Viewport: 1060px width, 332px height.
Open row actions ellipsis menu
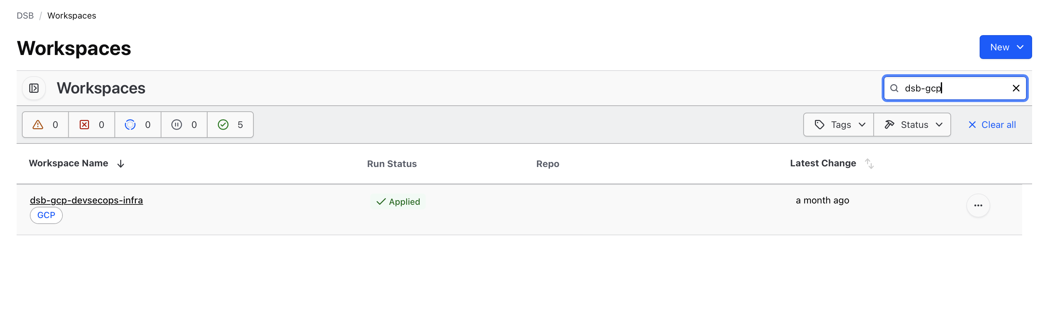click(x=978, y=206)
